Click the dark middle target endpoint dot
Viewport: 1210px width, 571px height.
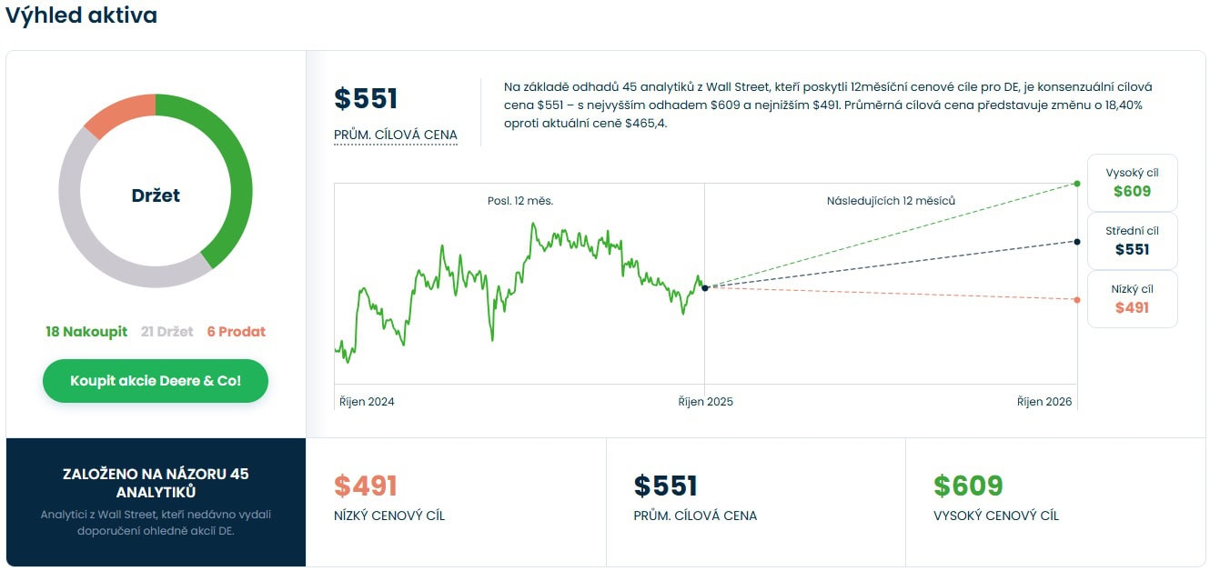coord(1077,241)
